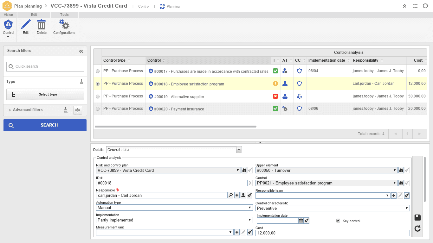Open the Upper element dropdown
The height and width of the screenshot is (243, 433).
[x=326, y=170]
